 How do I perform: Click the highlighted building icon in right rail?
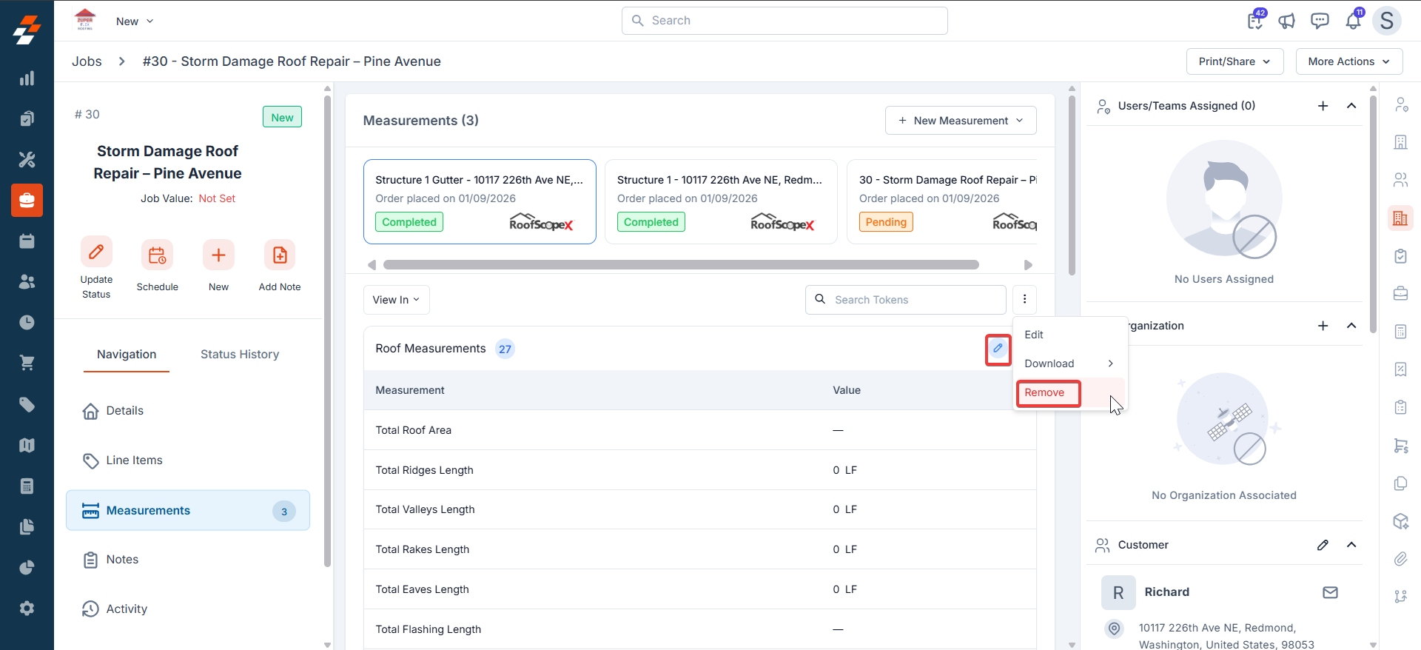1400,218
